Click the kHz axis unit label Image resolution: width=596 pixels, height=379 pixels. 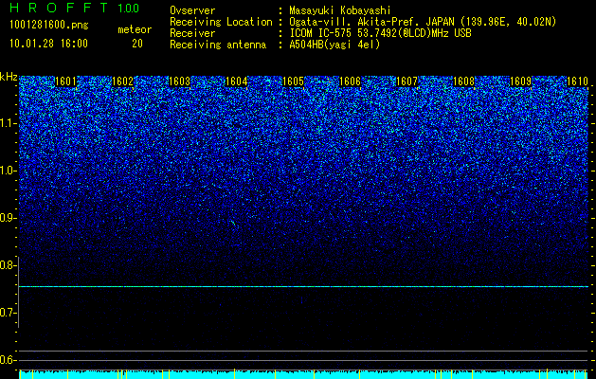pos(9,77)
